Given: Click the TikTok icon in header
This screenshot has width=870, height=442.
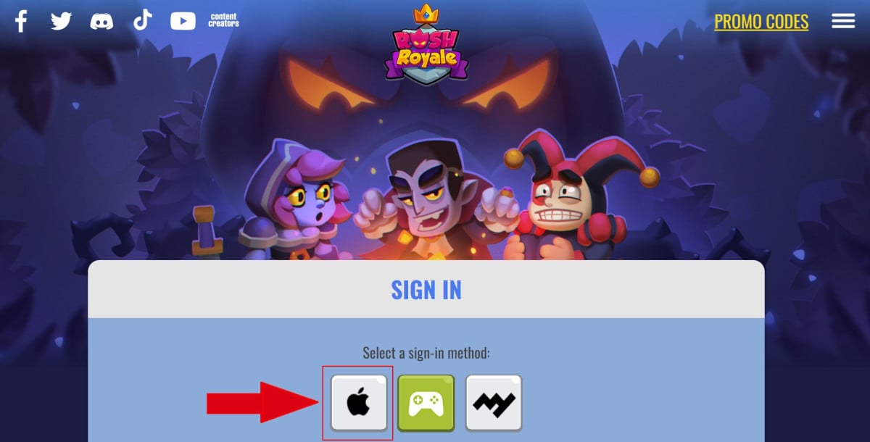Looking at the screenshot, I should 143,20.
